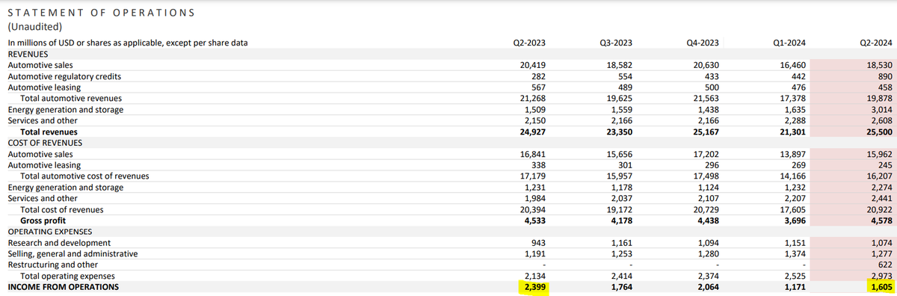Select 'Research and development' row label
This screenshot has height=296, width=897.
tap(59, 243)
